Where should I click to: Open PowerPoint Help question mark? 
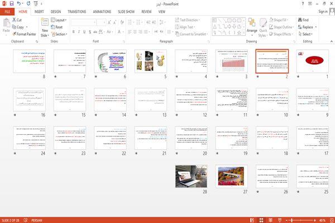[x=303, y=4]
